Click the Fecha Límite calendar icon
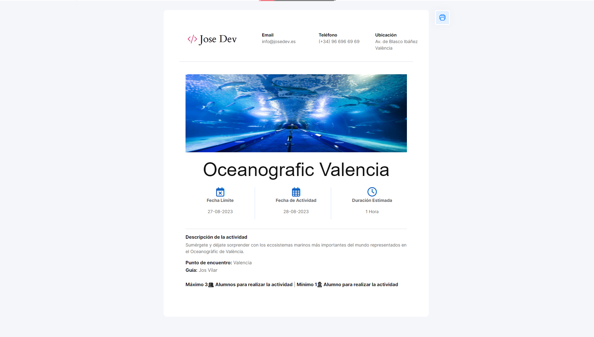594x337 pixels. [x=220, y=192]
